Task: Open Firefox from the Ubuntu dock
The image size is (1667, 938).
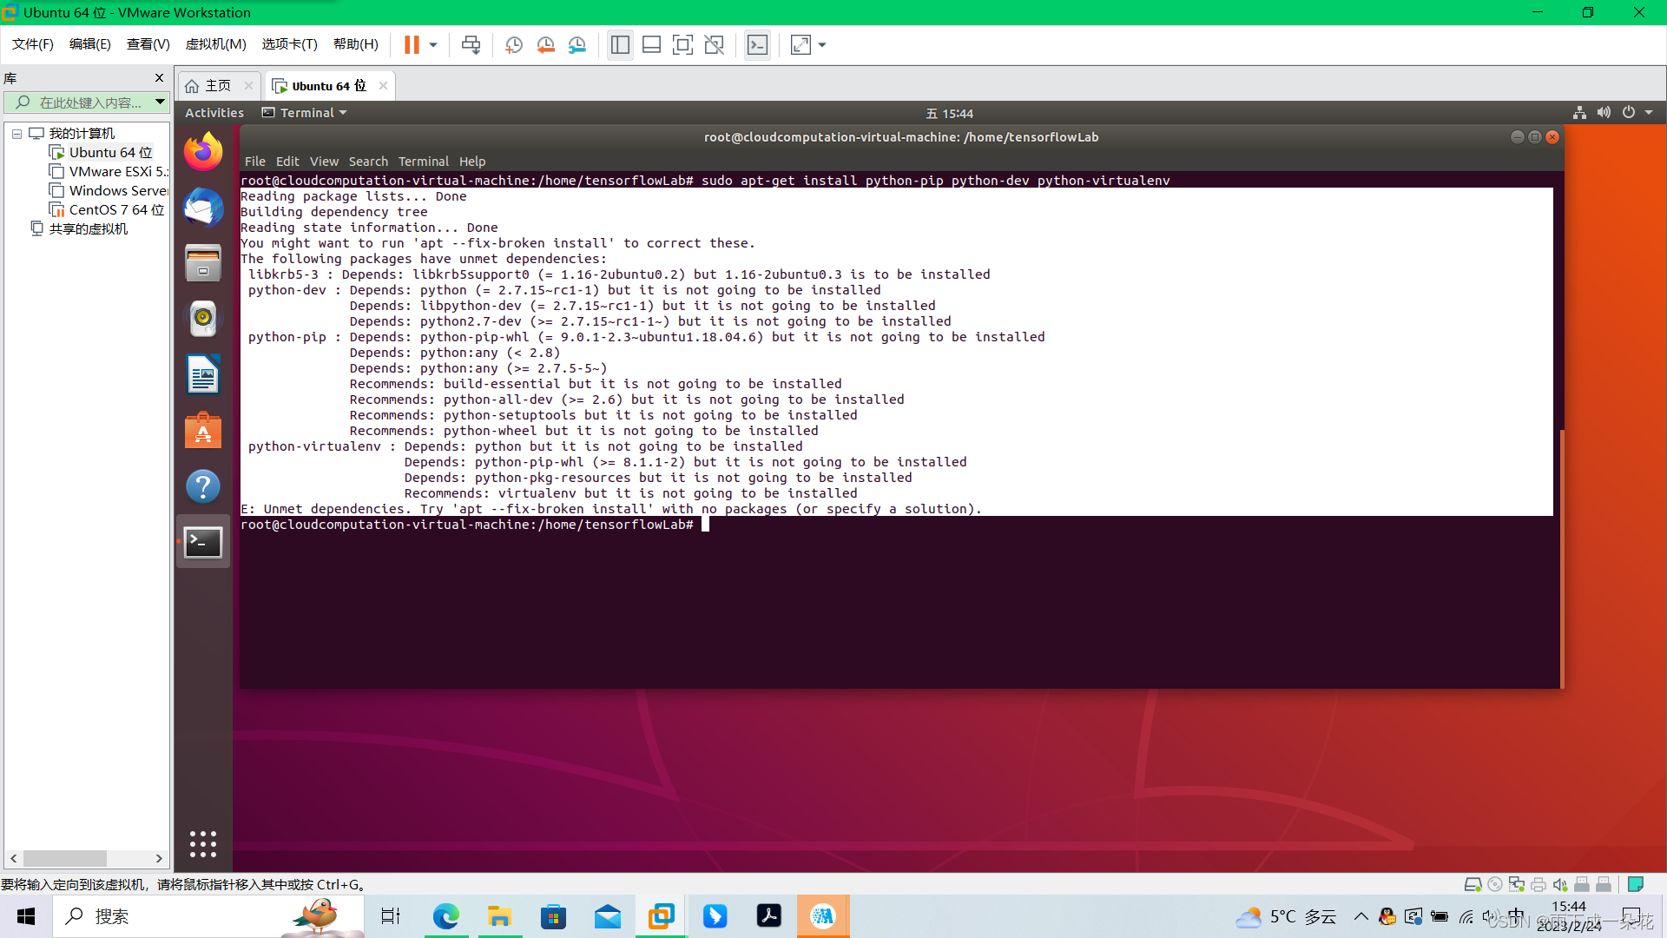Action: [x=203, y=153]
